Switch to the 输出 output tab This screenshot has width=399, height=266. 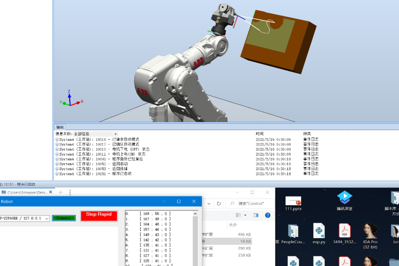pyautogui.click(x=60, y=127)
